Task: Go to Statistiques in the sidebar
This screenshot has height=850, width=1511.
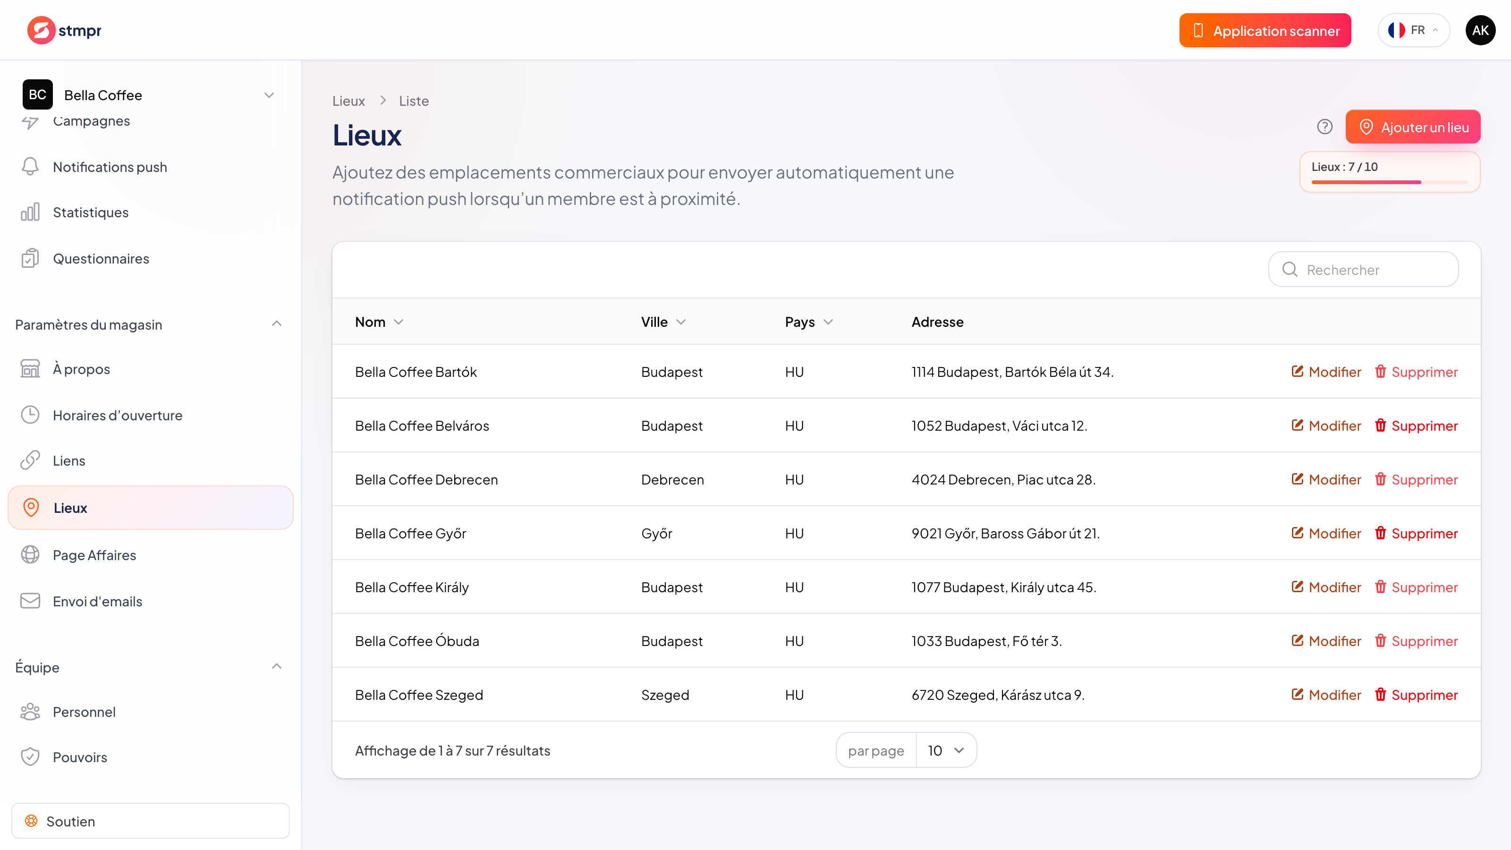Action: (x=151, y=212)
